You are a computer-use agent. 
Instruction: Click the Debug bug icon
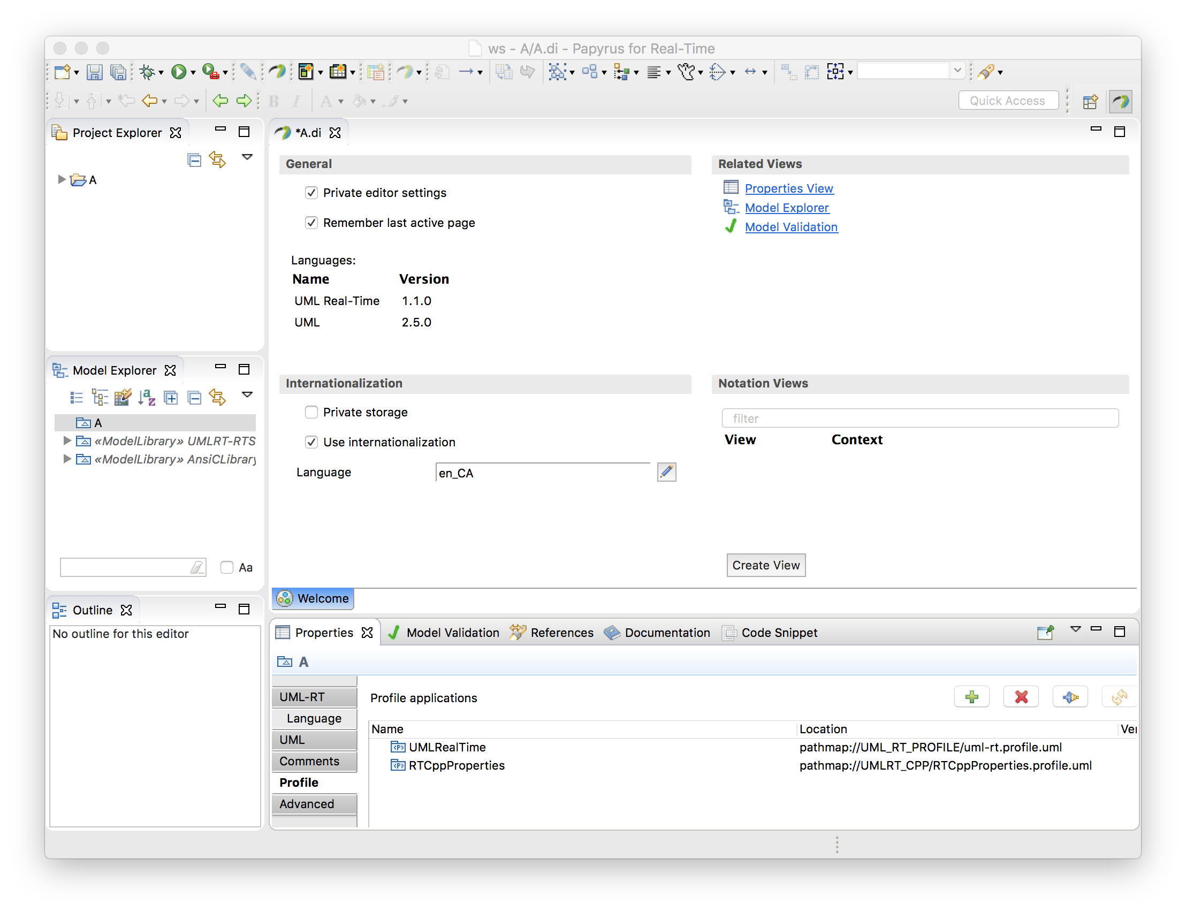(x=147, y=72)
